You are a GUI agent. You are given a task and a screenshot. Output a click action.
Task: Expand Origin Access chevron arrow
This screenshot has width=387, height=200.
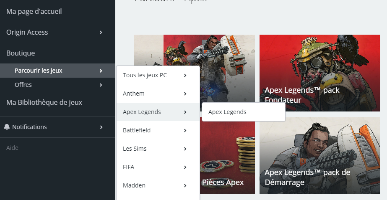click(101, 33)
